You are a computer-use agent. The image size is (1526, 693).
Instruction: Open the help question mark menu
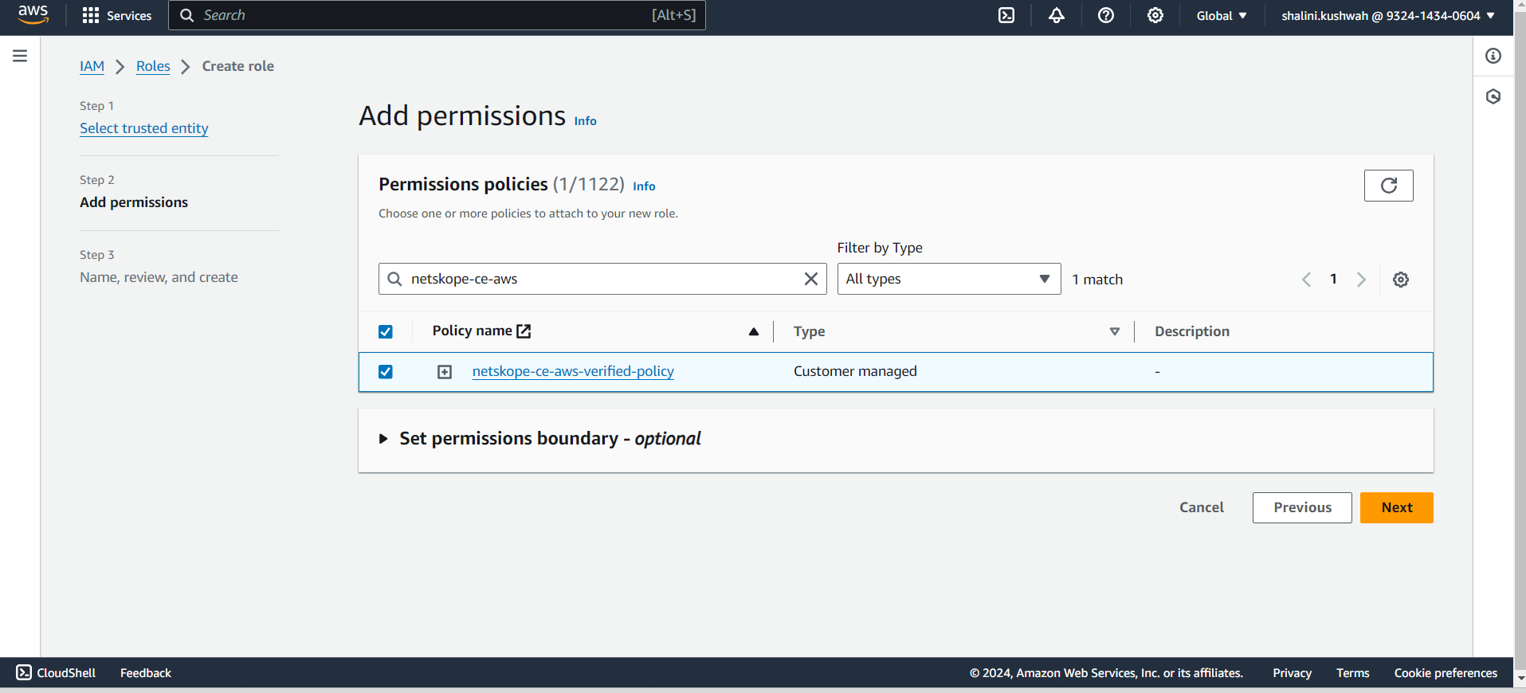[x=1105, y=15]
